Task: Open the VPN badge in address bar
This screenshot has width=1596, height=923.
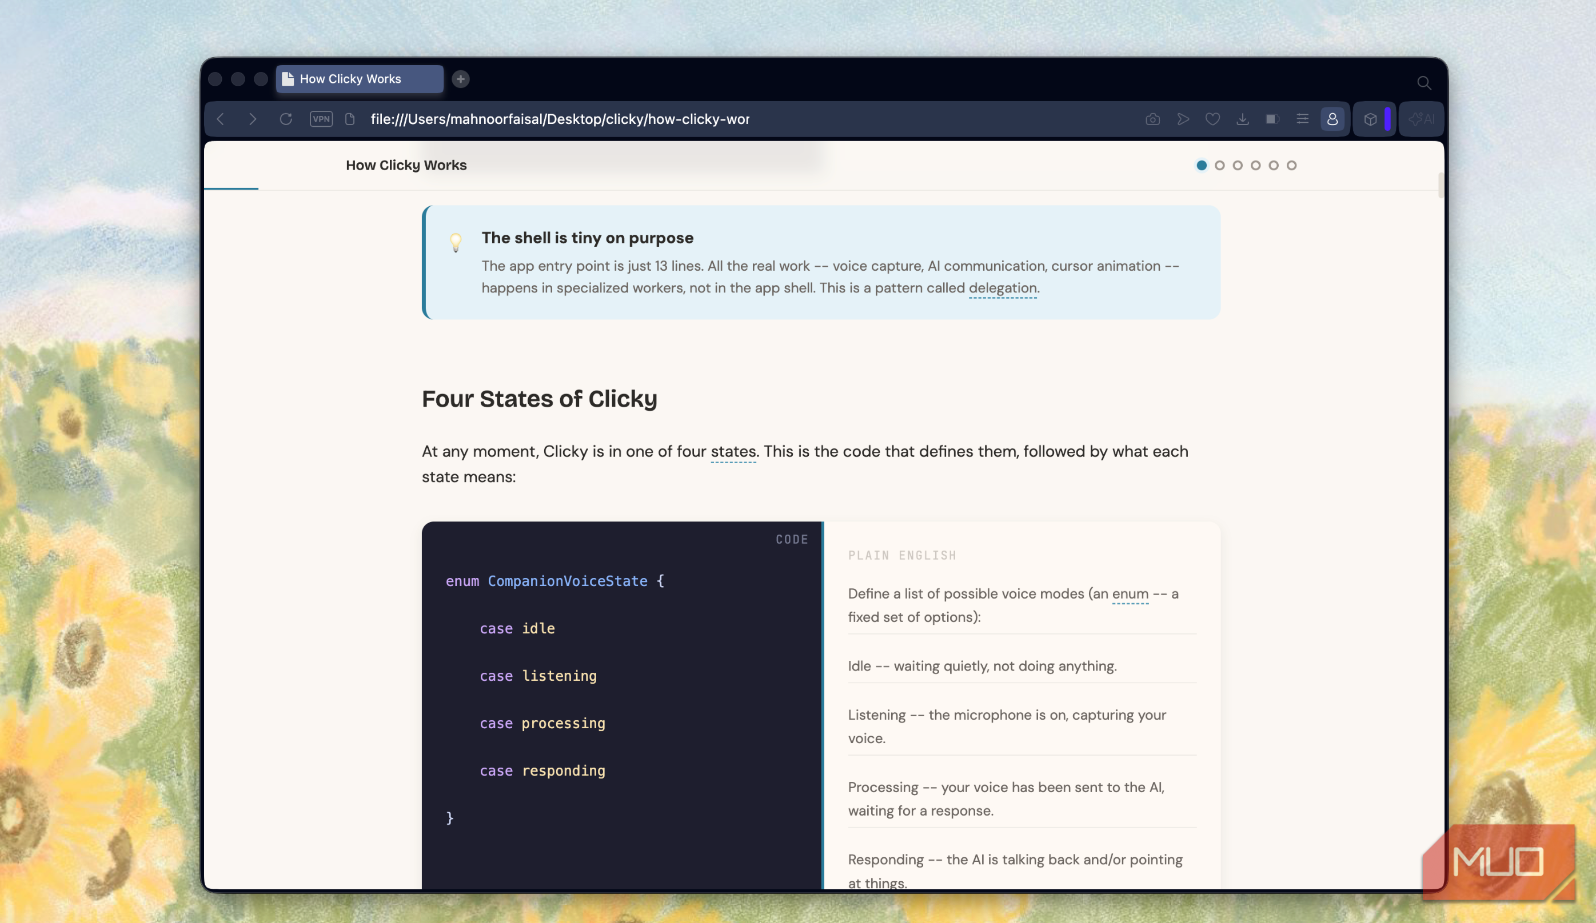Action: click(x=321, y=119)
